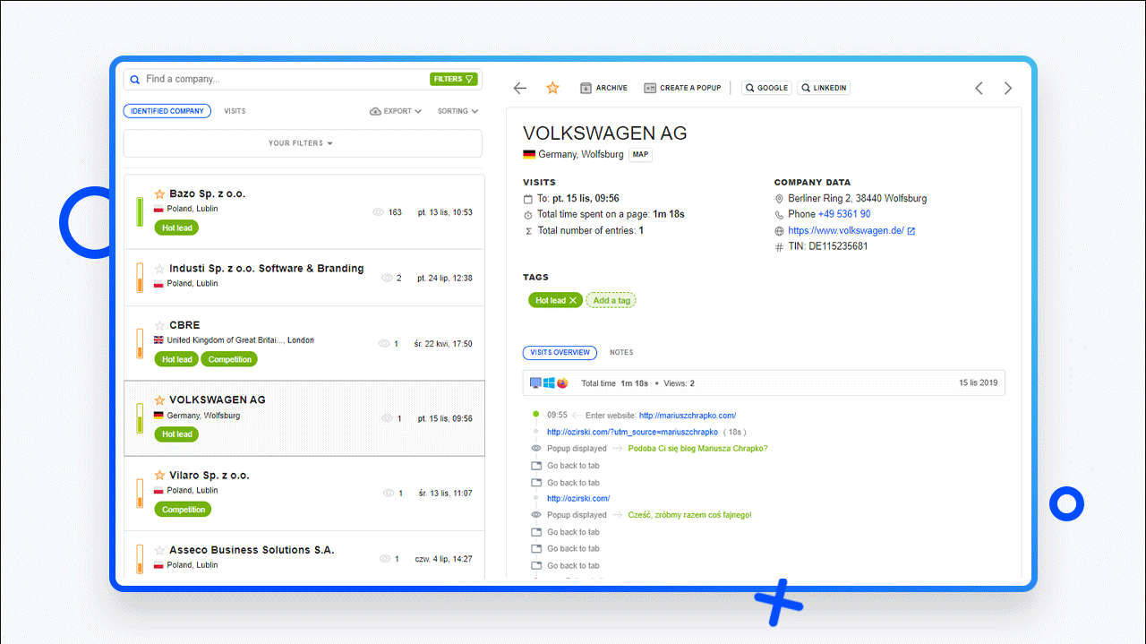Click the location pin icon by Berliner Ring address

click(x=779, y=199)
